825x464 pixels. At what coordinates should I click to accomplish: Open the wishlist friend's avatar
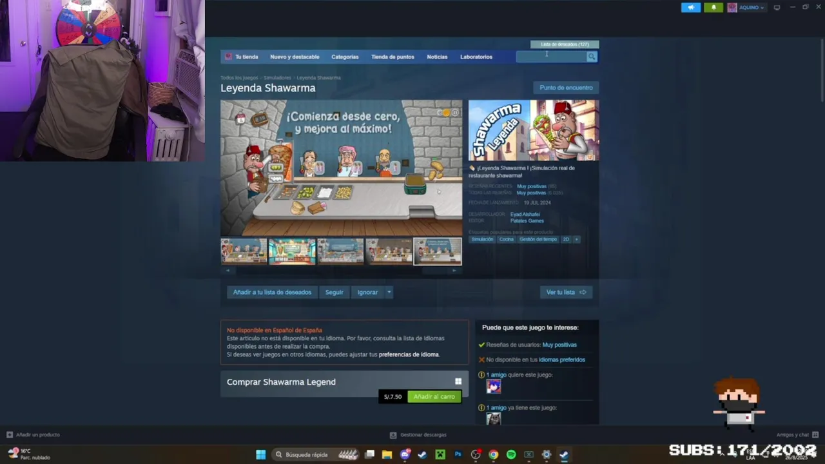[x=494, y=386]
